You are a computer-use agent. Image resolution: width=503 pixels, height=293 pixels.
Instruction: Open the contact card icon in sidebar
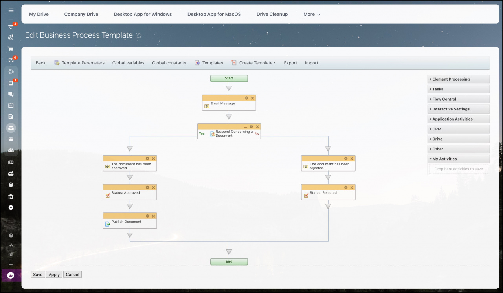pyautogui.click(x=11, y=162)
